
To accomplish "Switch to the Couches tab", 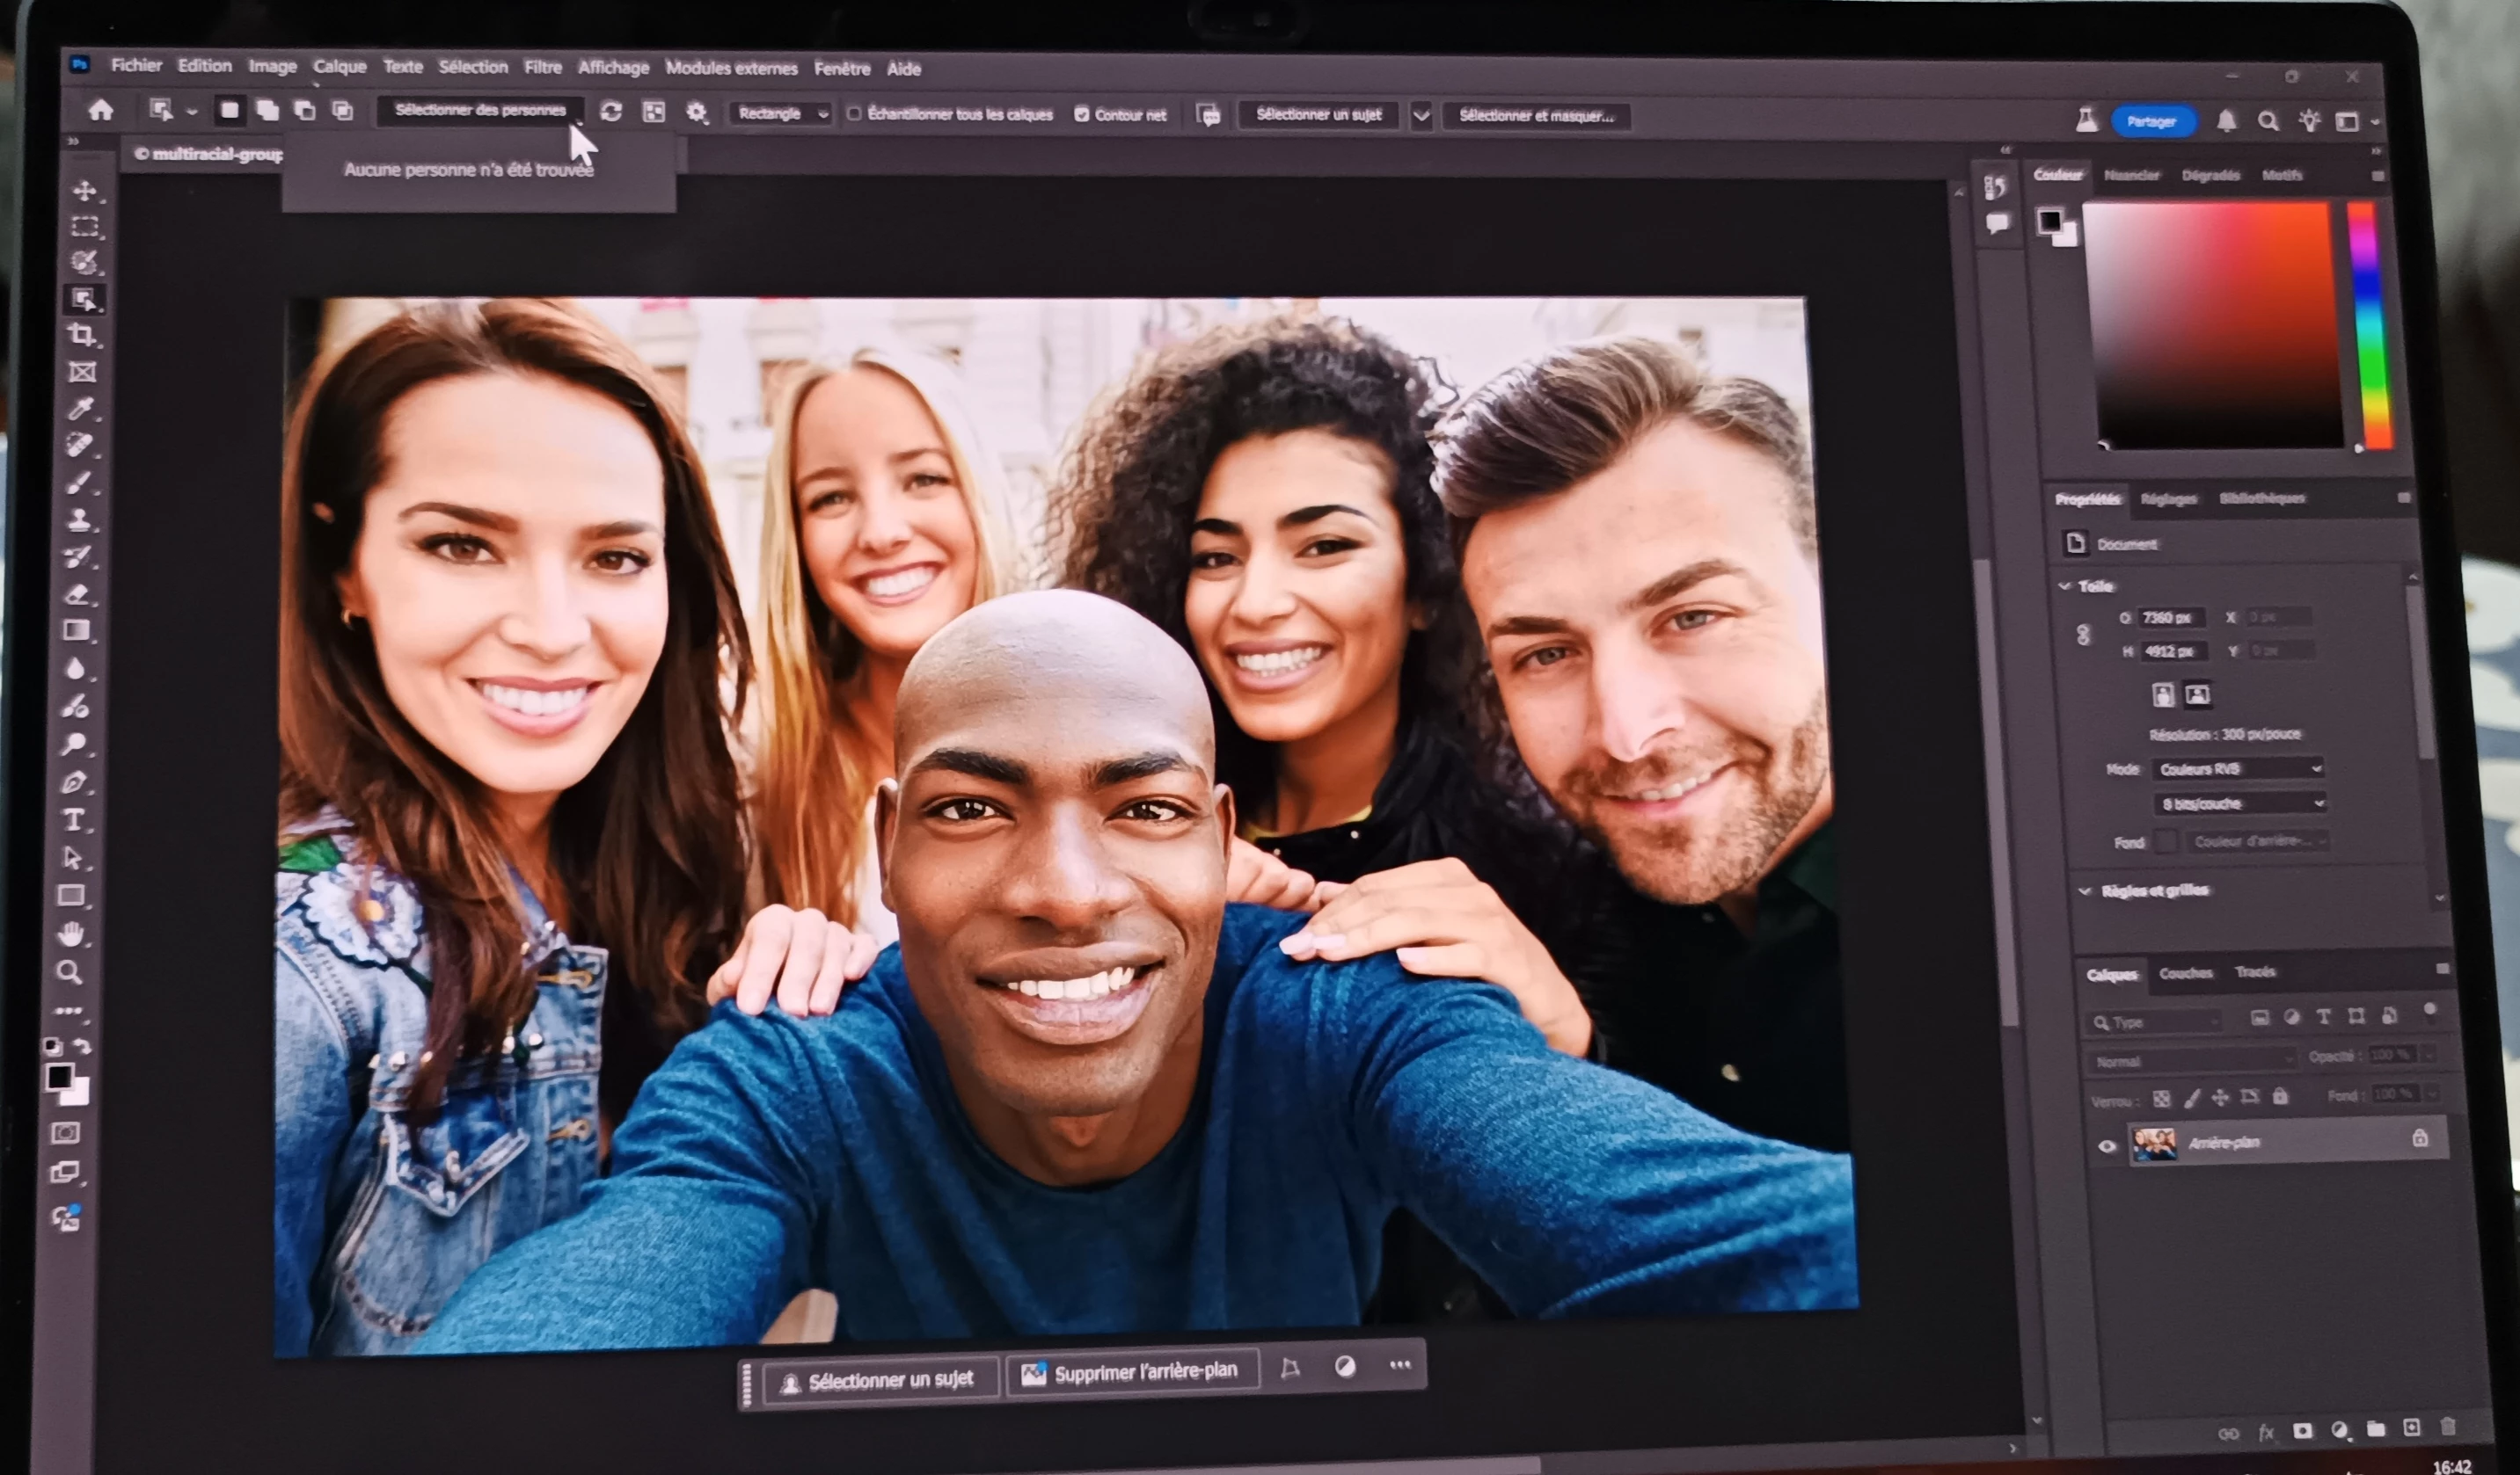I will [x=2185, y=972].
